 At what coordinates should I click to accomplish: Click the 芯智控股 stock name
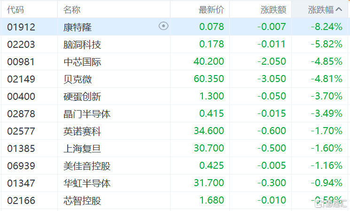82,201
